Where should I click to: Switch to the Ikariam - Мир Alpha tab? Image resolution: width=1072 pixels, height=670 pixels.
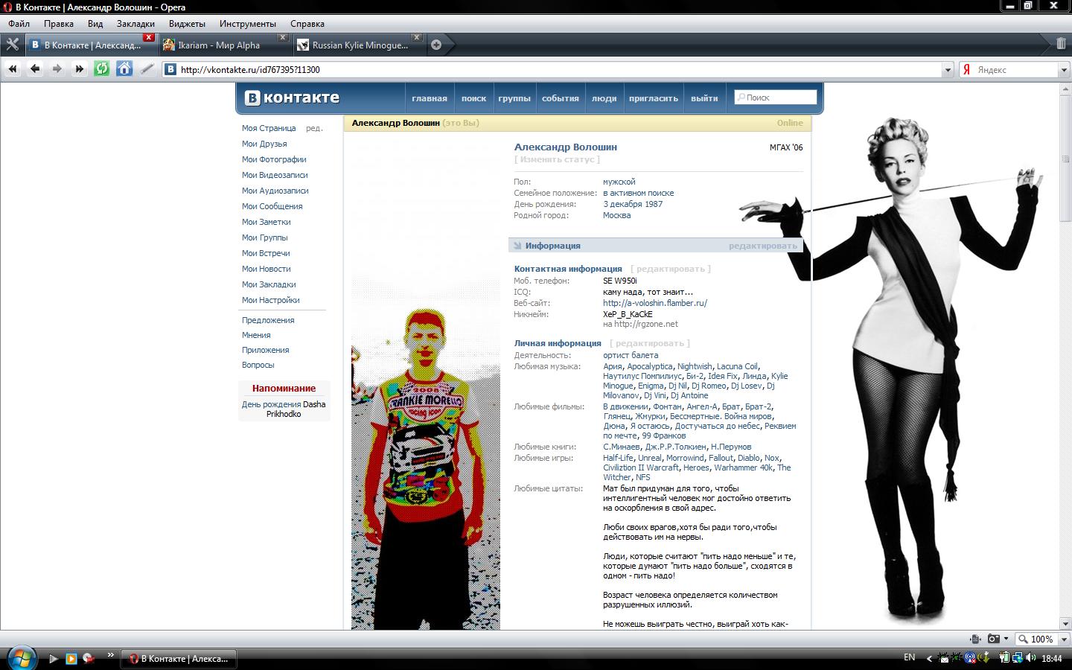tap(226, 45)
